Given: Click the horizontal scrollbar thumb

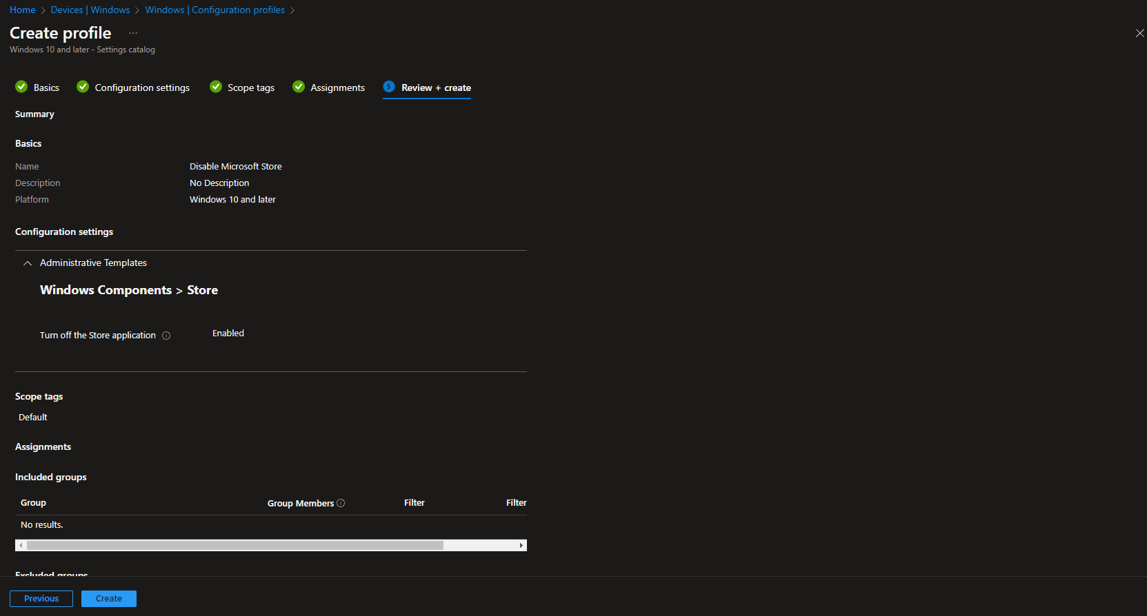Looking at the screenshot, I should coord(235,545).
